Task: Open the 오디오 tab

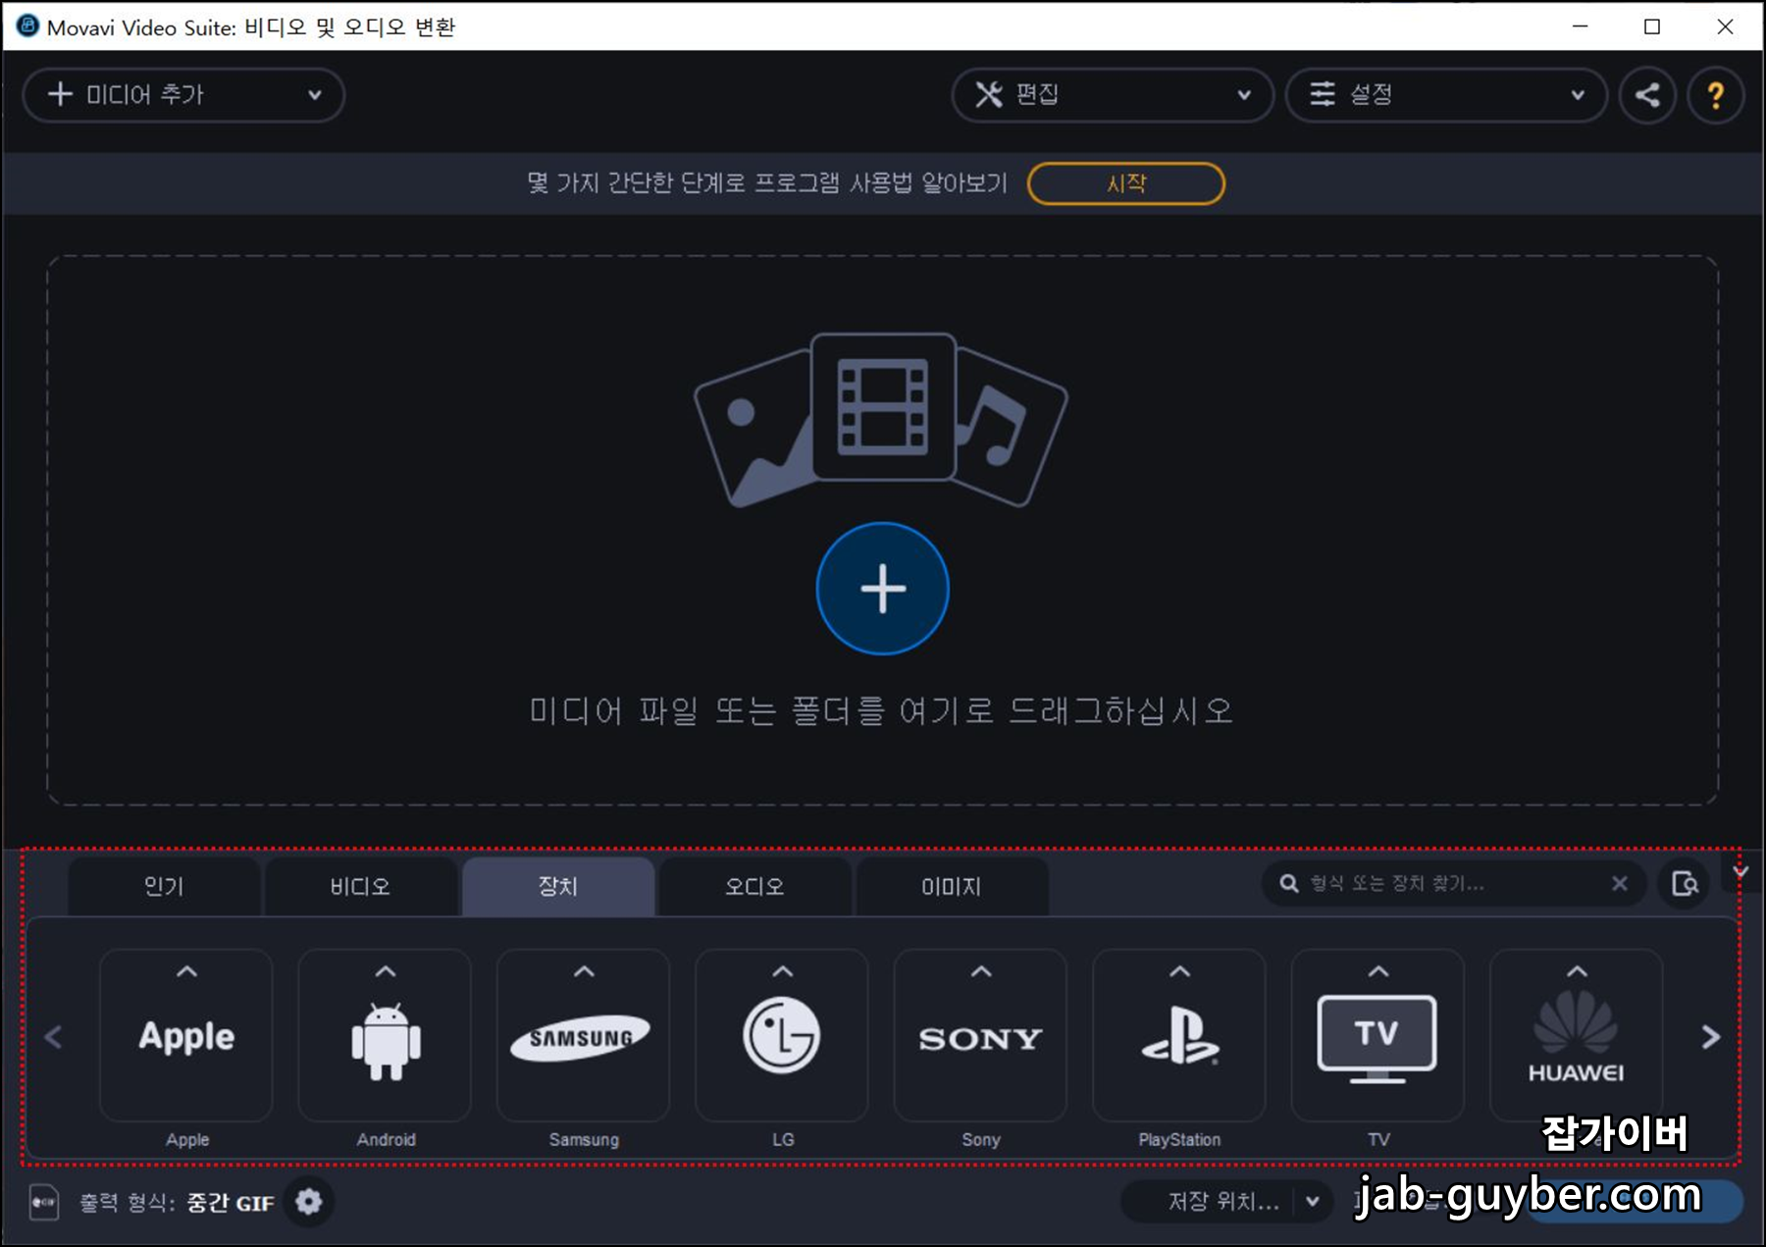Action: click(754, 887)
